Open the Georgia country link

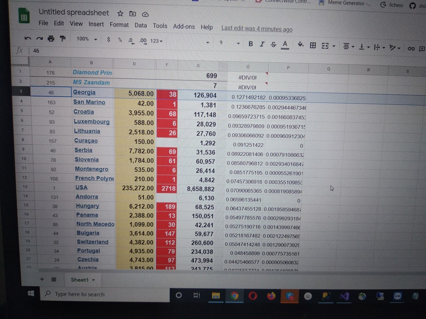(x=84, y=92)
